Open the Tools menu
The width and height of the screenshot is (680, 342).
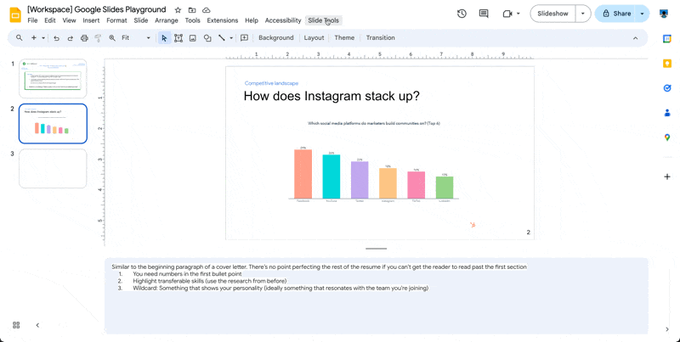click(x=193, y=20)
